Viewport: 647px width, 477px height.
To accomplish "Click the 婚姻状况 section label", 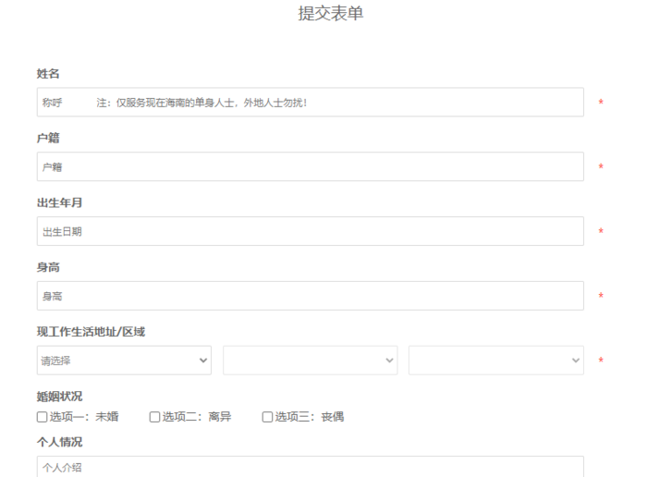I will tap(59, 397).
